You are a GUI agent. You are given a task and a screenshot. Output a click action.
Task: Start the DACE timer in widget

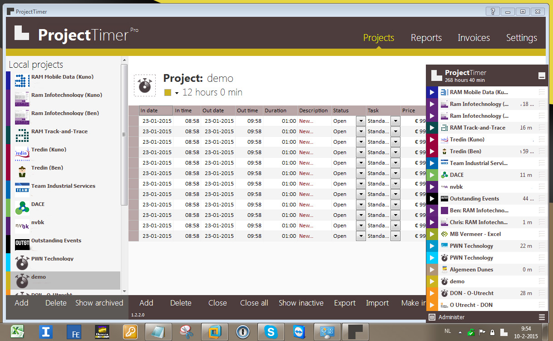[432, 175]
